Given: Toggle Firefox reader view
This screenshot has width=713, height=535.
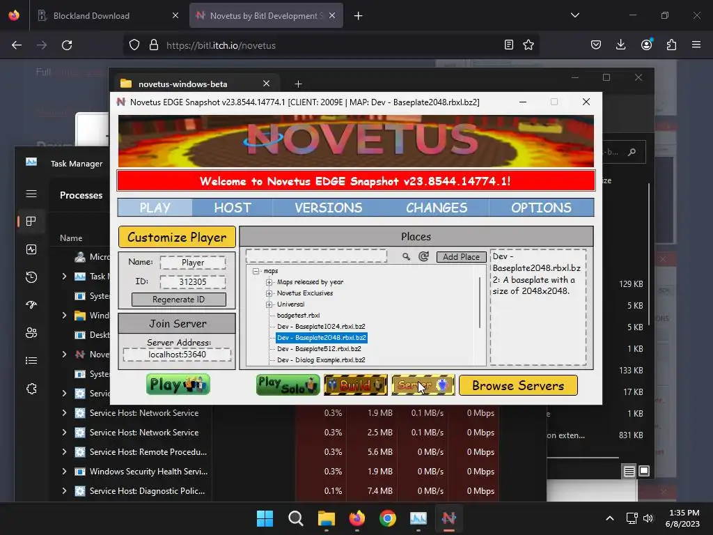Looking at the screenshot, I should click(x=509, y=45).
